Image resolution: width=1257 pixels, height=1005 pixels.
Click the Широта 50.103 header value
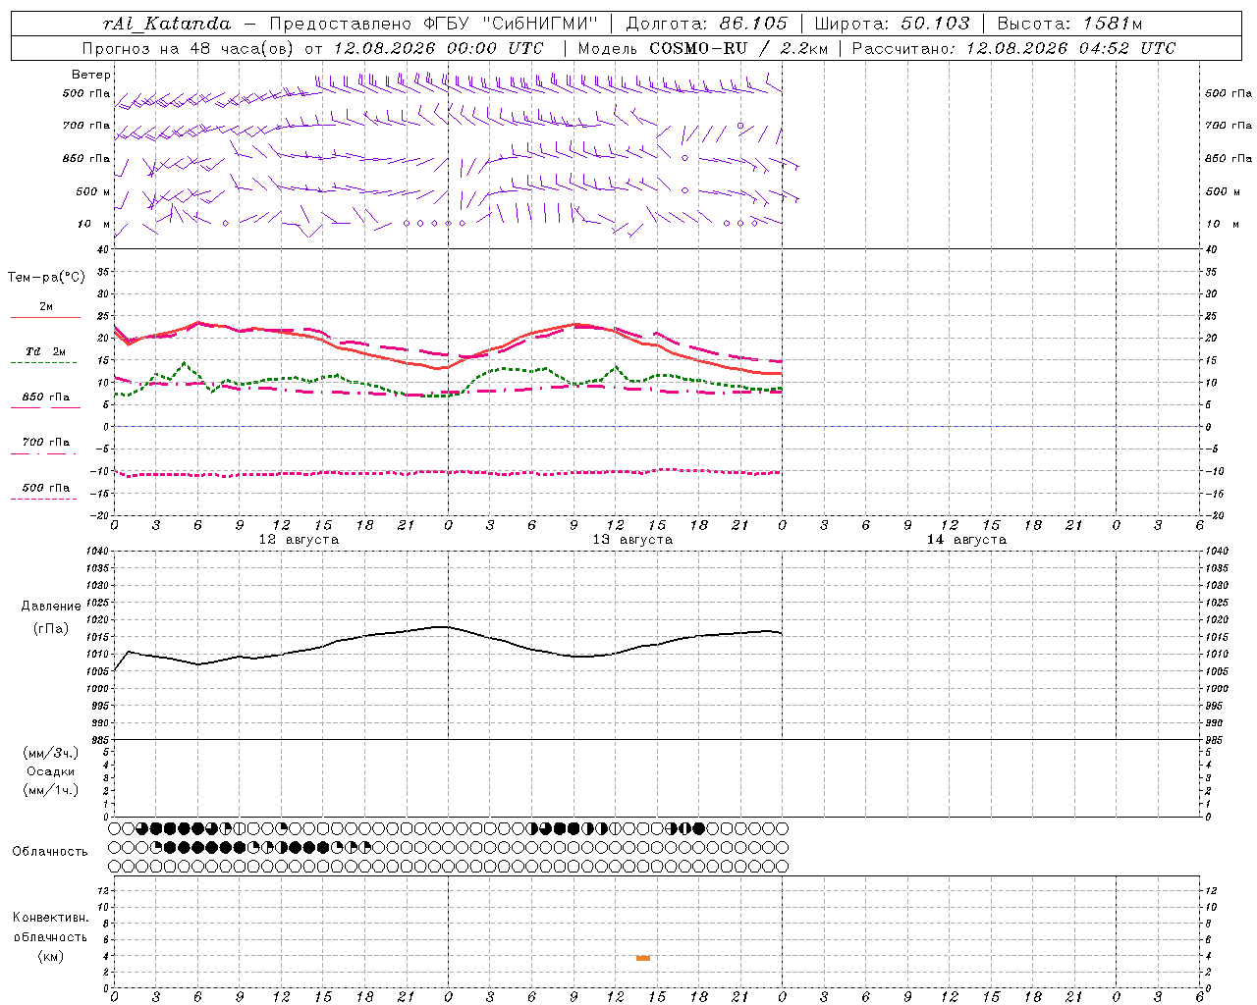(892, 24)
